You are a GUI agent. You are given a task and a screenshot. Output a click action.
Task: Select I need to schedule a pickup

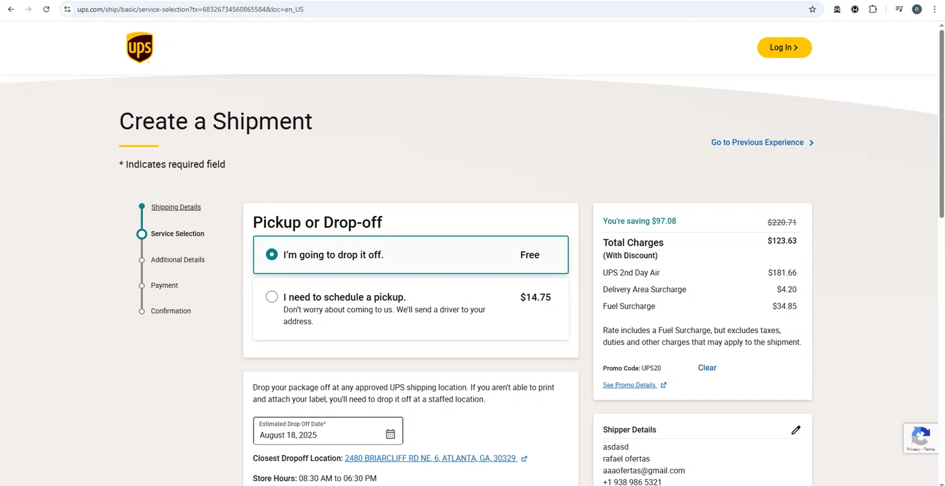tap(272, 297)
